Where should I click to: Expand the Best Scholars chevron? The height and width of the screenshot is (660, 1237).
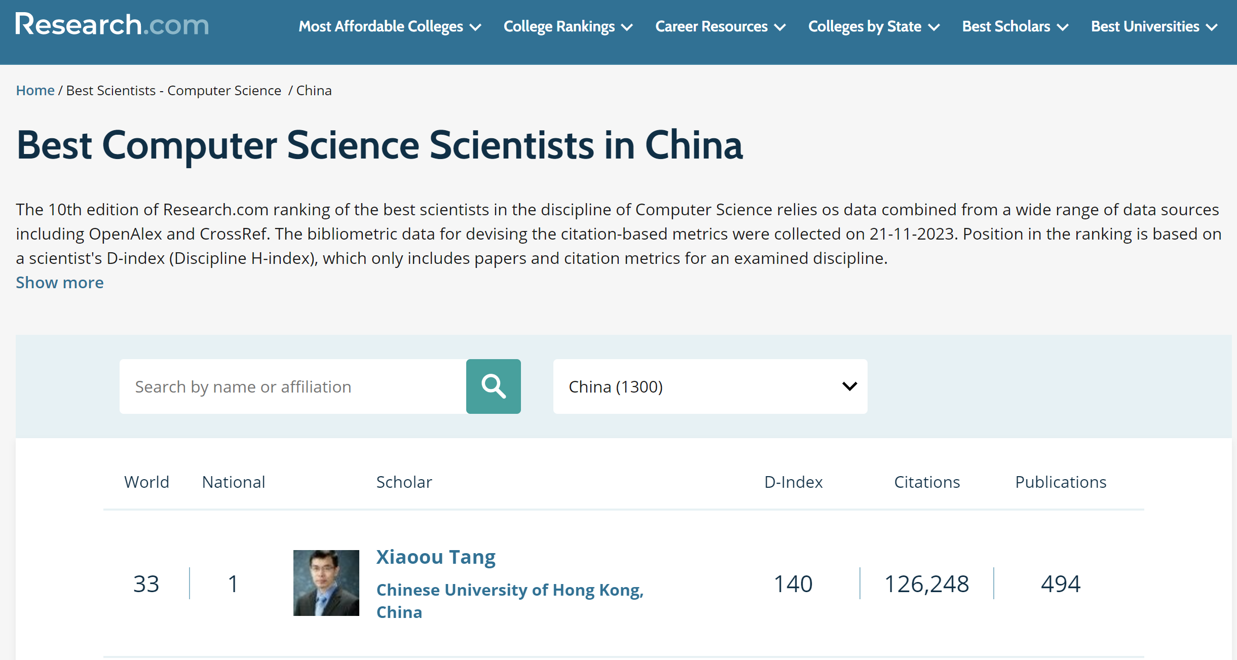tap(1063, 27)
